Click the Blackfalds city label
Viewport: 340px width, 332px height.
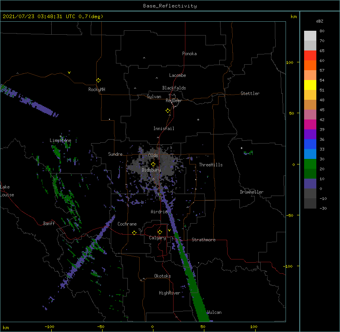pyautogui.click(x=174, y=88)
